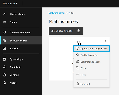This screenshot has height=95, width=119.
Task: Click the Domains and users people icon
Action: pos(4,33)
